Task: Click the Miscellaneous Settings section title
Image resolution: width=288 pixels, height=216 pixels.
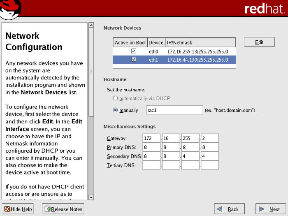Action: tap(130, 127)
